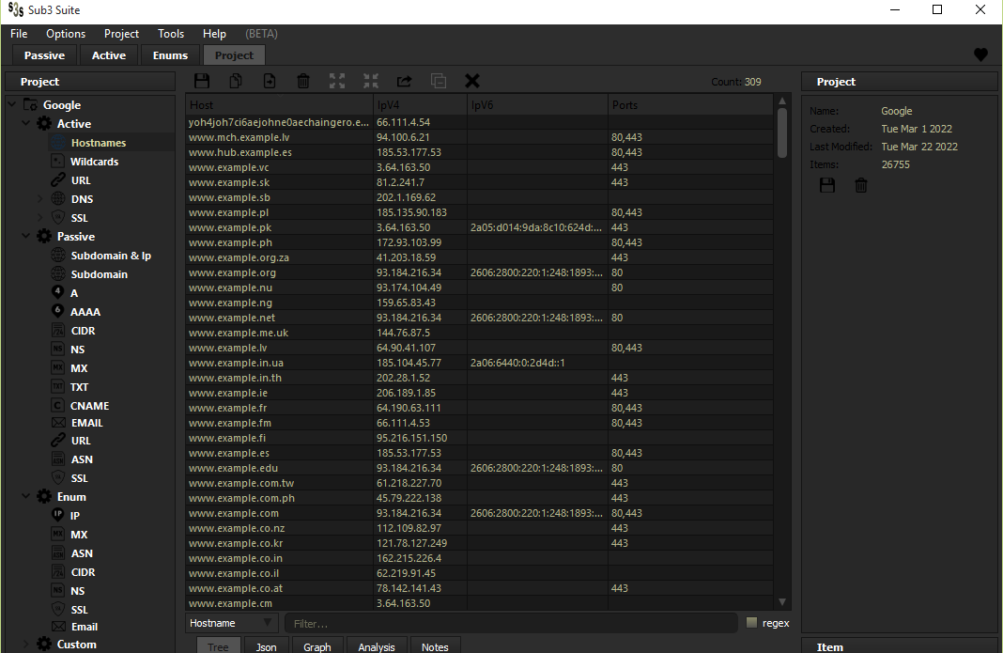Click the copy results icon in toolbar
Image resolution: width=1003 pixels, height=653 pixels.
(236, 81)
